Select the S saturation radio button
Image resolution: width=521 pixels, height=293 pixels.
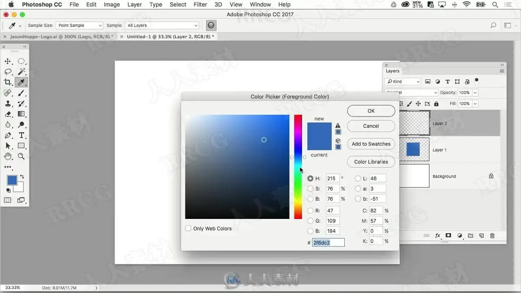tap(310, 189)
